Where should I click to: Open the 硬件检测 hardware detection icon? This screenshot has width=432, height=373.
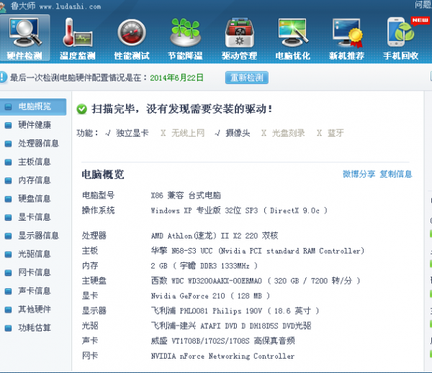[24, 38]
